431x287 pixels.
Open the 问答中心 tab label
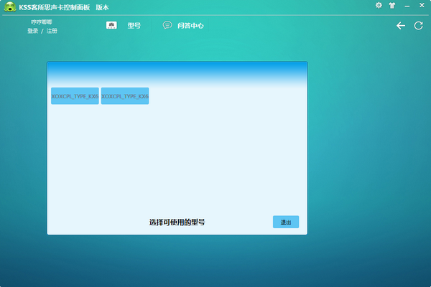pos(190,26)
